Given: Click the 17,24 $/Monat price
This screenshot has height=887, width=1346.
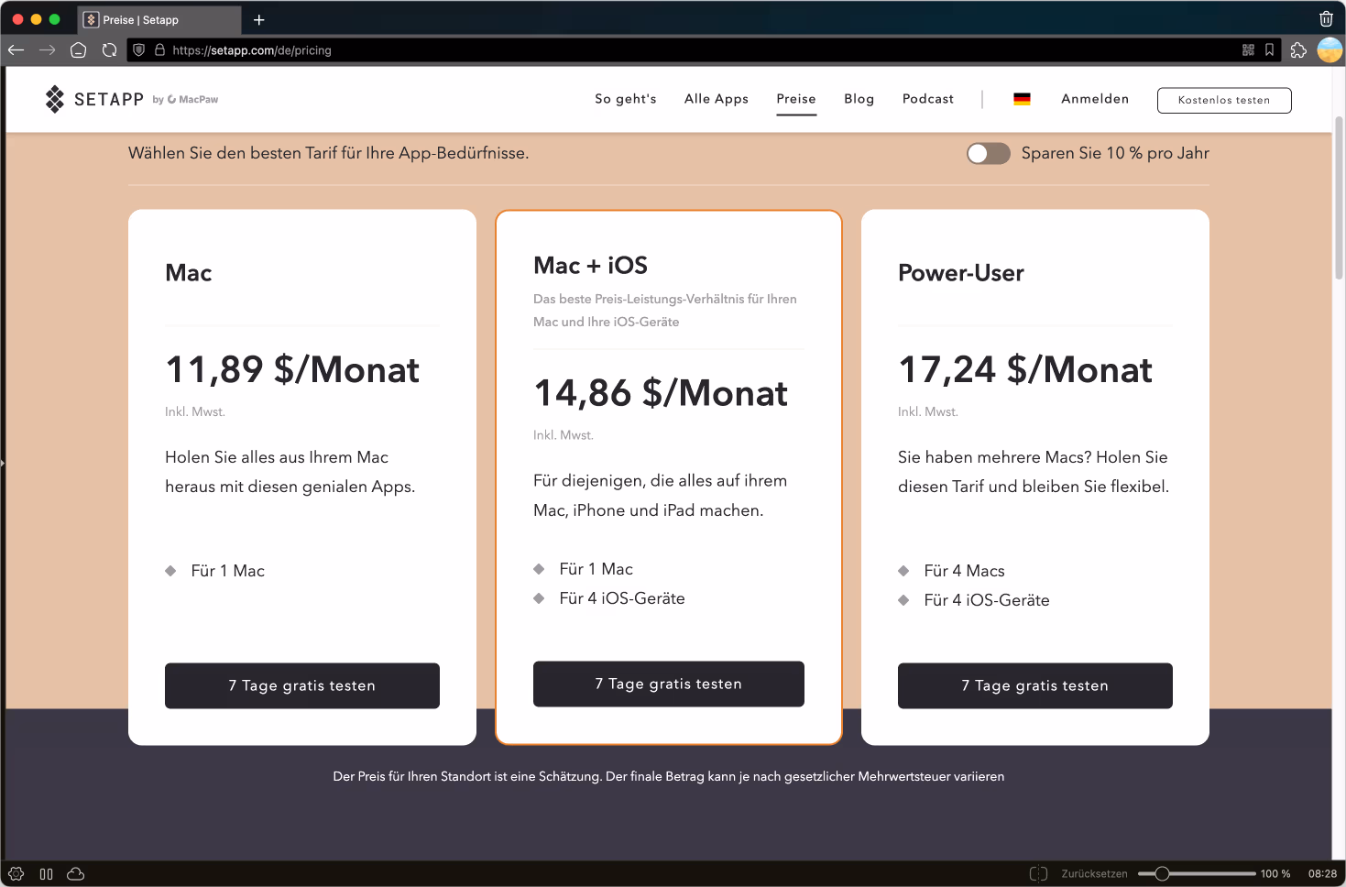Looking at the screenshot, I should (x=1025, y=370).
